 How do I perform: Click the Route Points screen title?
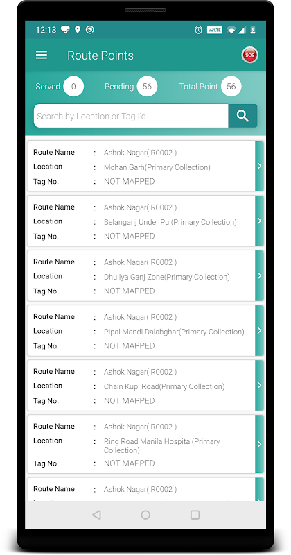(100, 55)
